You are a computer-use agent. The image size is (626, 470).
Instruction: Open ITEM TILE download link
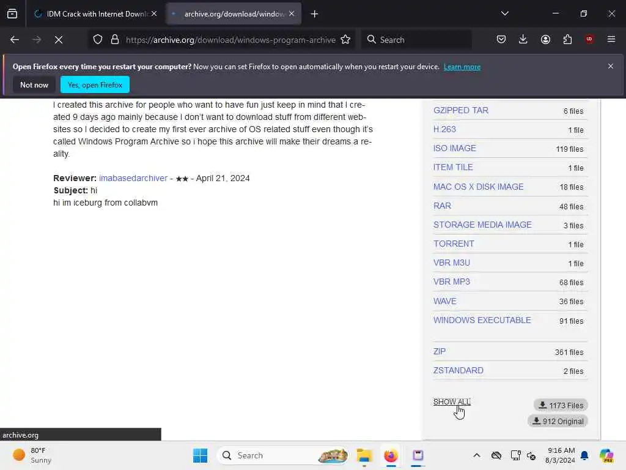click(x=453, y=167)
